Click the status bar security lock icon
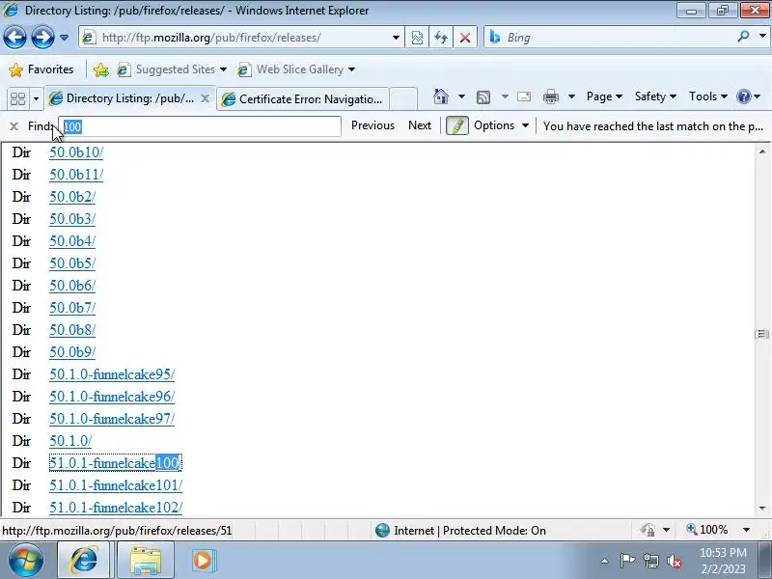The width and height of the screenshot is (772, 579). coord(648,530)
